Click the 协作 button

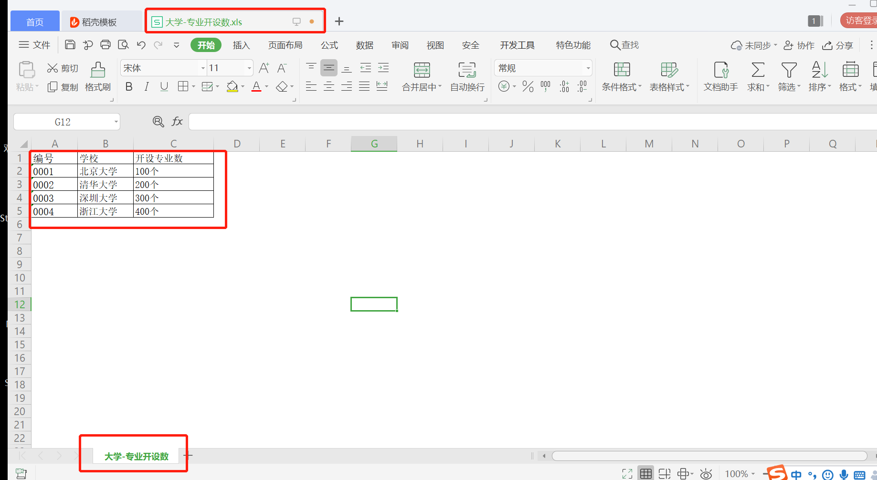click(799, 45)
